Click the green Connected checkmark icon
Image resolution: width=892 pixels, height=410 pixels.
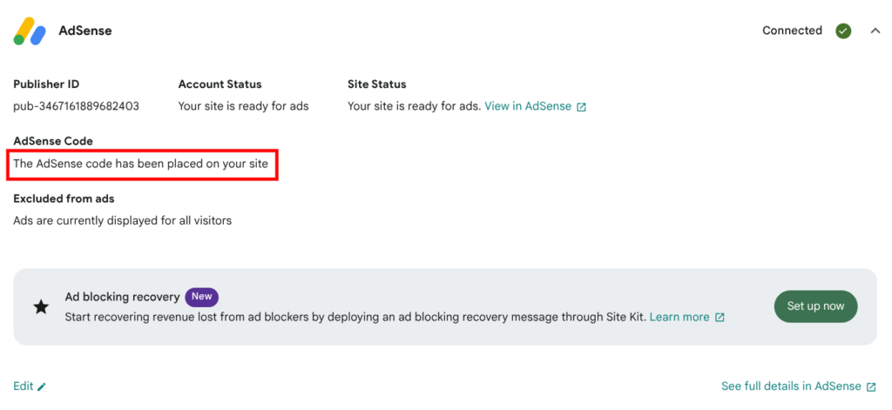coord(843,30)
